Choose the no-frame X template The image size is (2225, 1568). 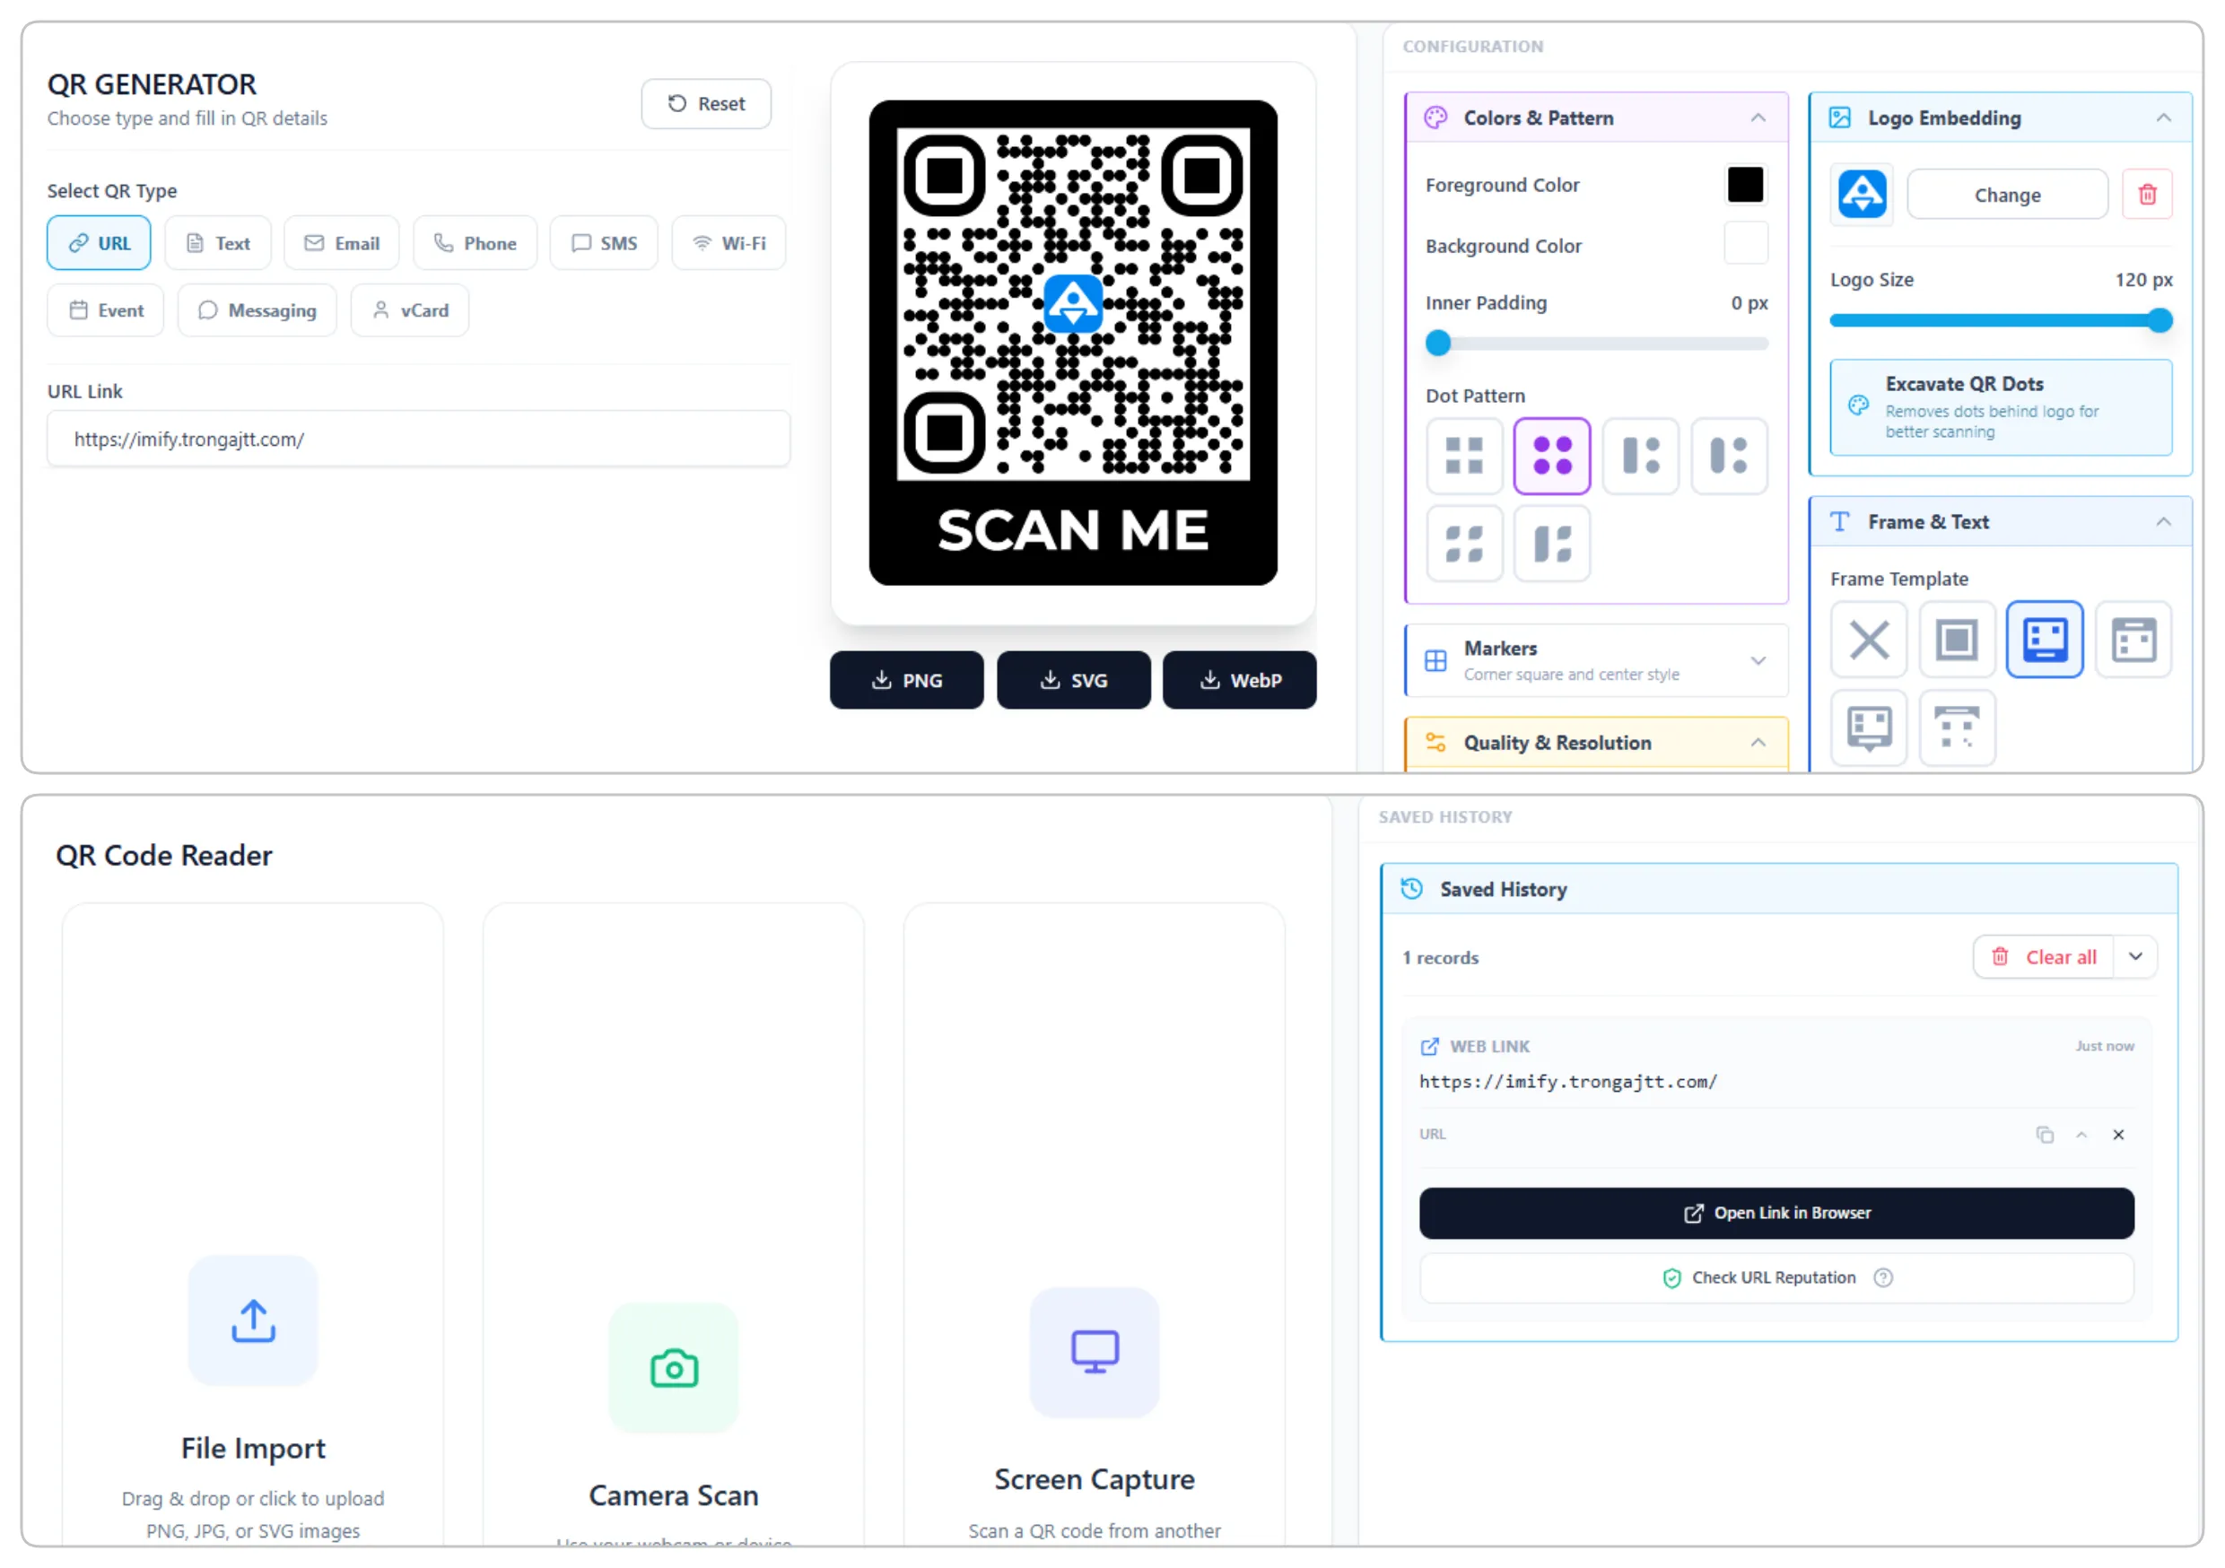[1869, 640]
